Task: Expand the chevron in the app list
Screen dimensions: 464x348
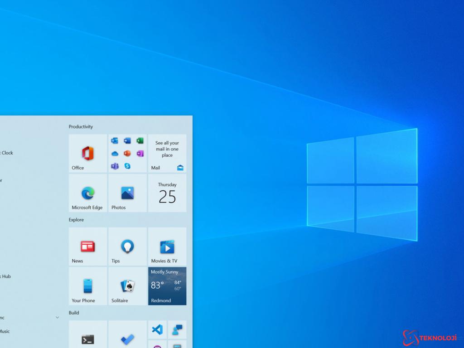Action: [57, 318]
